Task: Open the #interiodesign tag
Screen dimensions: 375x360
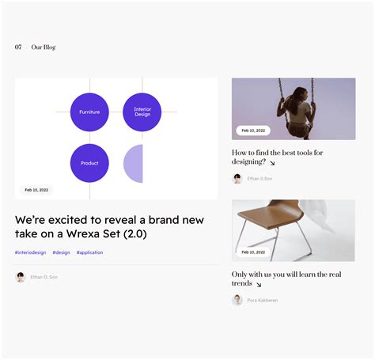Action: [x=30, y=252]
